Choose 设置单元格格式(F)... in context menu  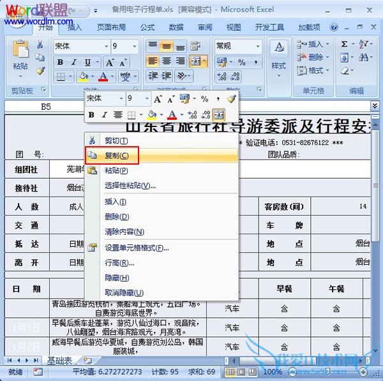[x=161, y=248]
